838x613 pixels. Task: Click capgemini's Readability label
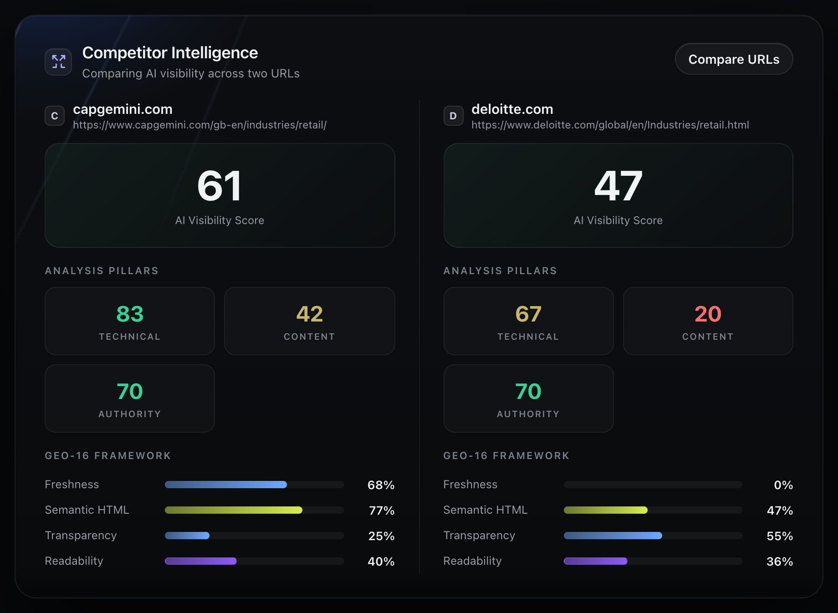pos(74,561)
